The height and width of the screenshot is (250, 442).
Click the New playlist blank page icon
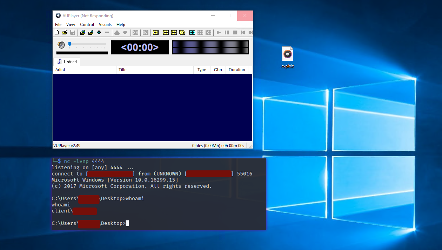pos(56,32)
